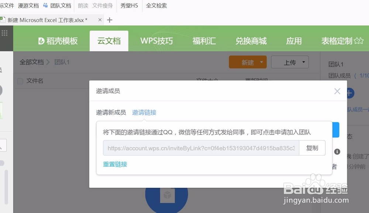This screenshot has width=369, height=213.
Task: Switch to the 邀请链接 tab
Action: click(x=144, y=113)
